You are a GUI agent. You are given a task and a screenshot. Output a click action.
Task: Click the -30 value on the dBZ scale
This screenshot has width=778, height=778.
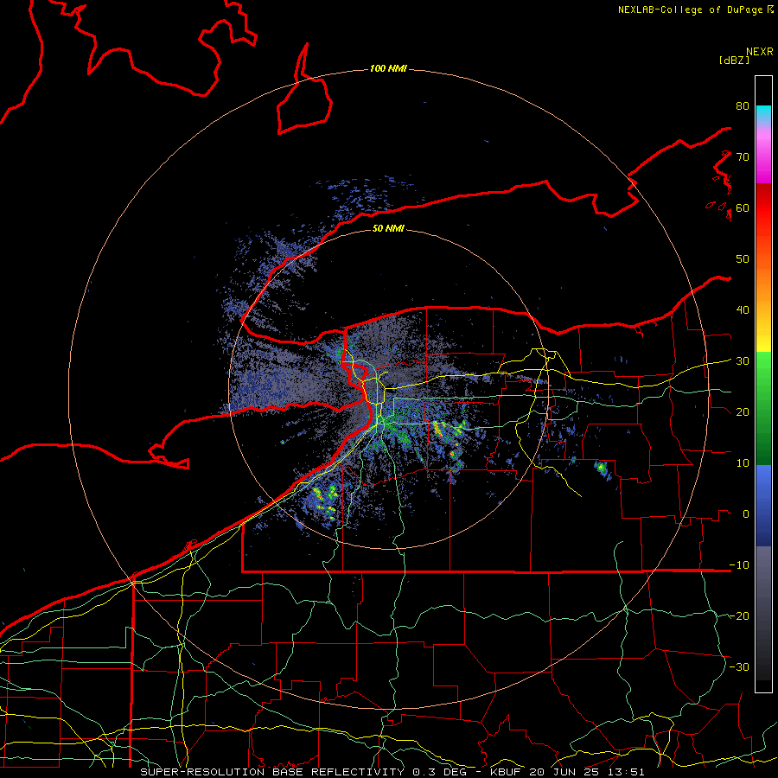[739, 666]
